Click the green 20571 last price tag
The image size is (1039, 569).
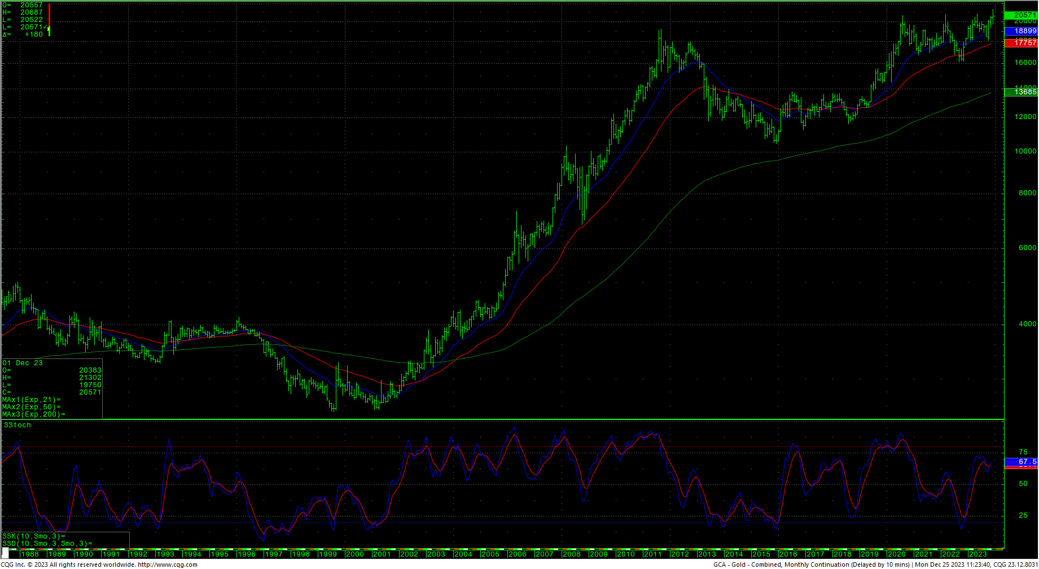[x=1024, y=15]
